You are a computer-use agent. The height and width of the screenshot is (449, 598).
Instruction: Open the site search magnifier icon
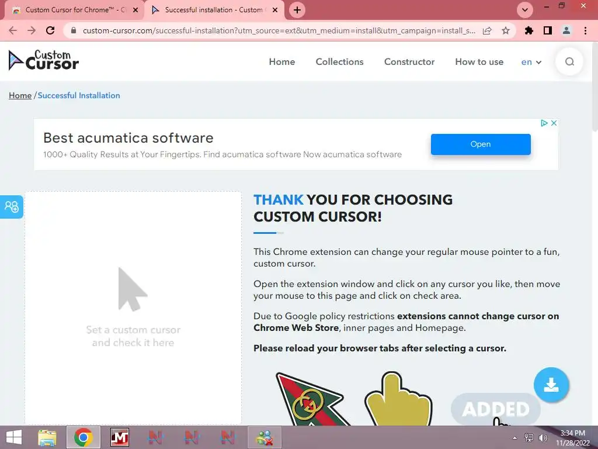tap(569, 61)
